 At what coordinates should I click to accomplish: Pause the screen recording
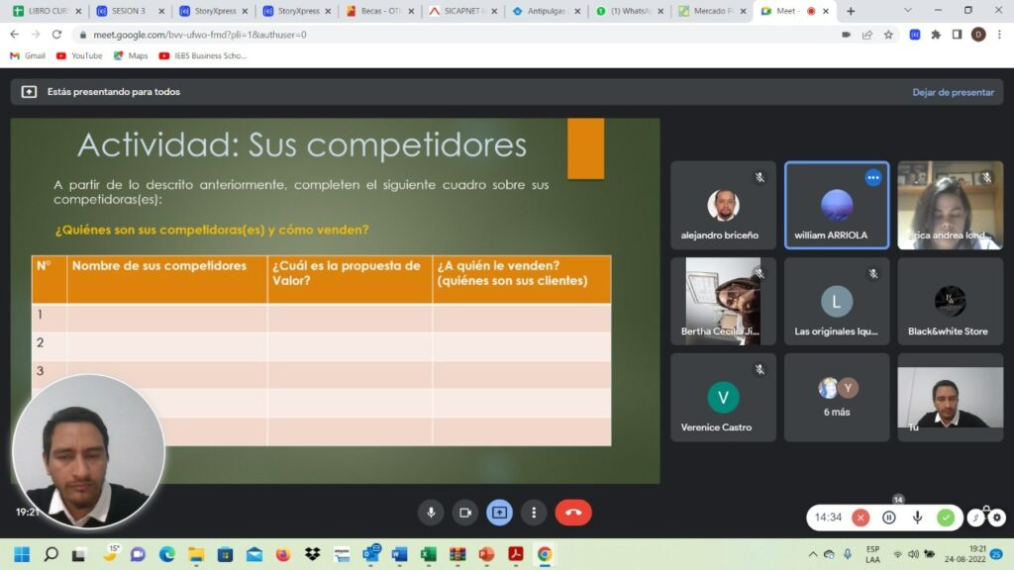(889, 517)
